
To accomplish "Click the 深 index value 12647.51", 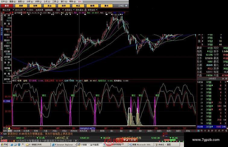I will pos(84,138).
